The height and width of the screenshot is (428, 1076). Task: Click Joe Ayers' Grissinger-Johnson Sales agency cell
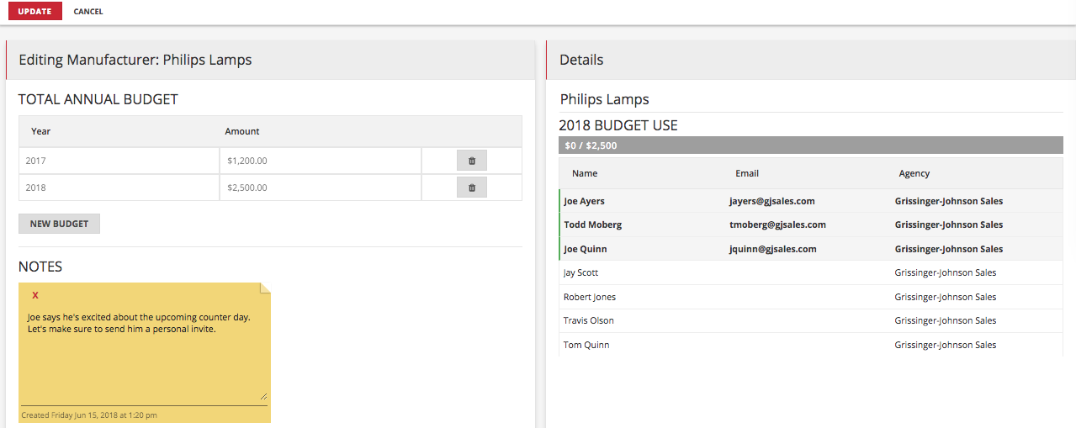pos(949,201)
